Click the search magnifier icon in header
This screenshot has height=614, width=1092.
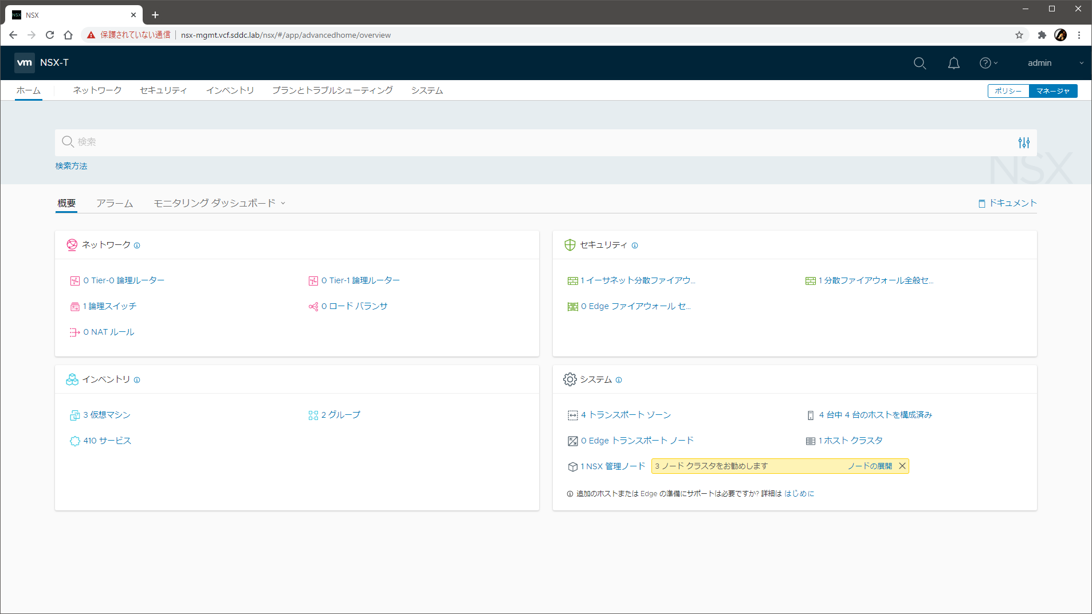[920, 63]
